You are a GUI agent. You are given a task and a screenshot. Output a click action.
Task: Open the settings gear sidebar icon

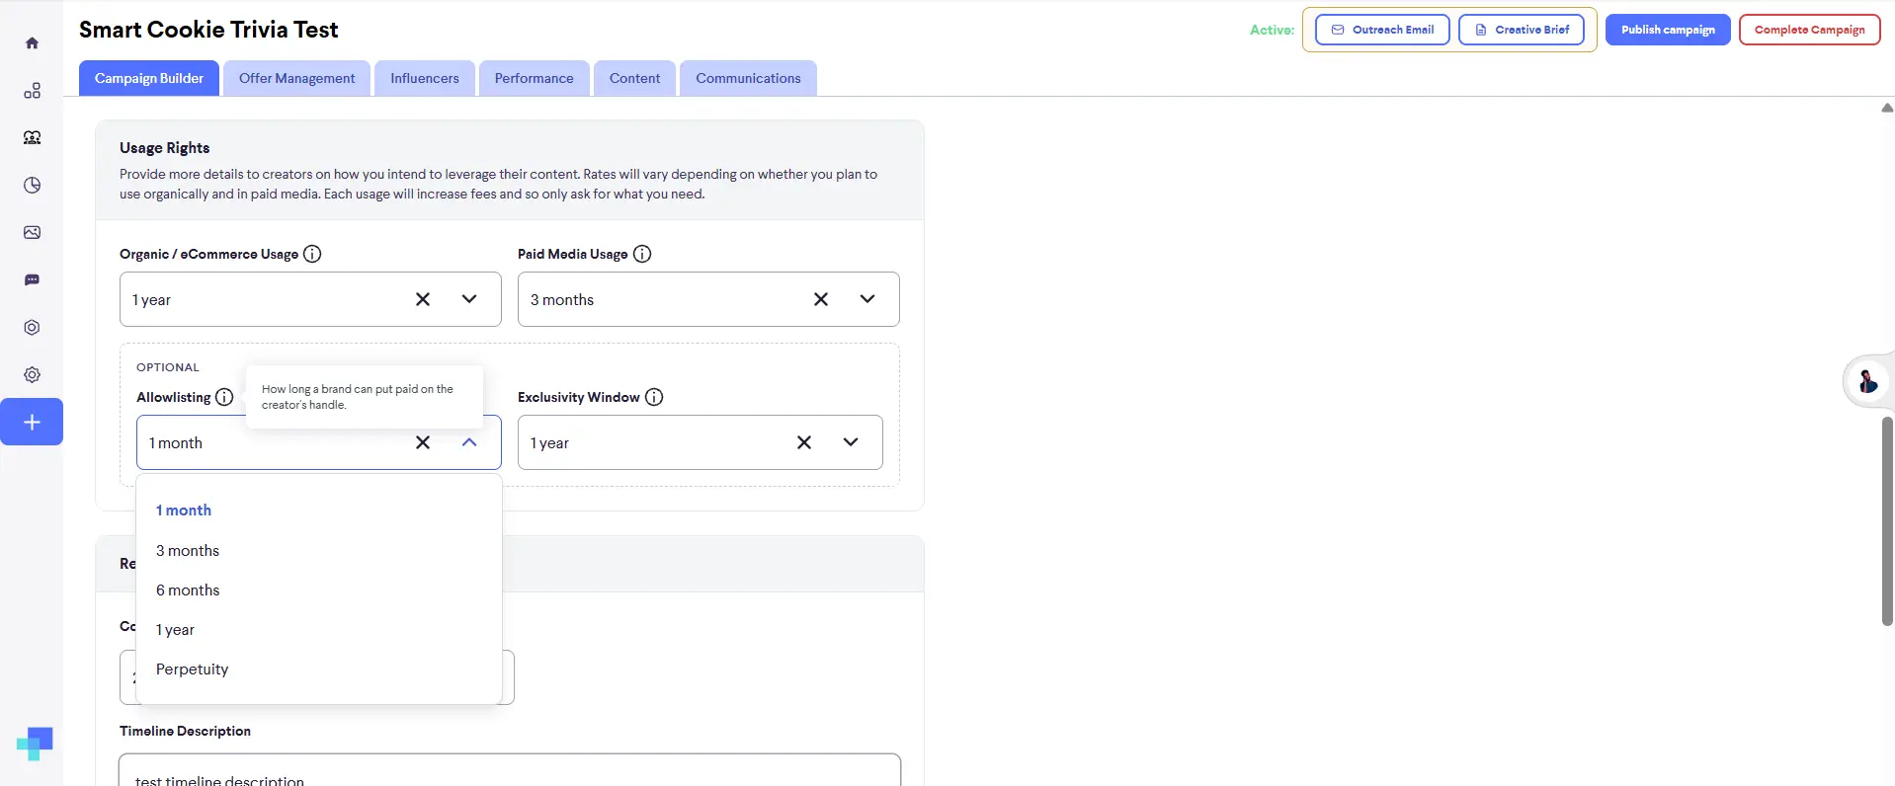tap(32, 375)
